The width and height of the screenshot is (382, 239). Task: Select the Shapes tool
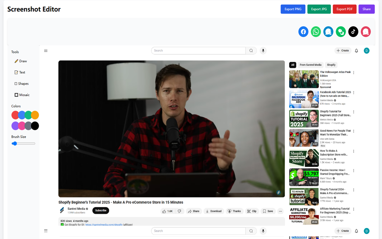point(21,84)
